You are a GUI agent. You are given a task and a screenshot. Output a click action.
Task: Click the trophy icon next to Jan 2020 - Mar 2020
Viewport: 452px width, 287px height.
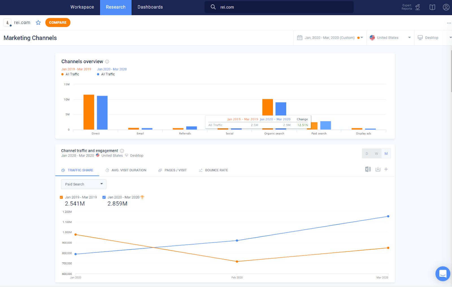142,197
